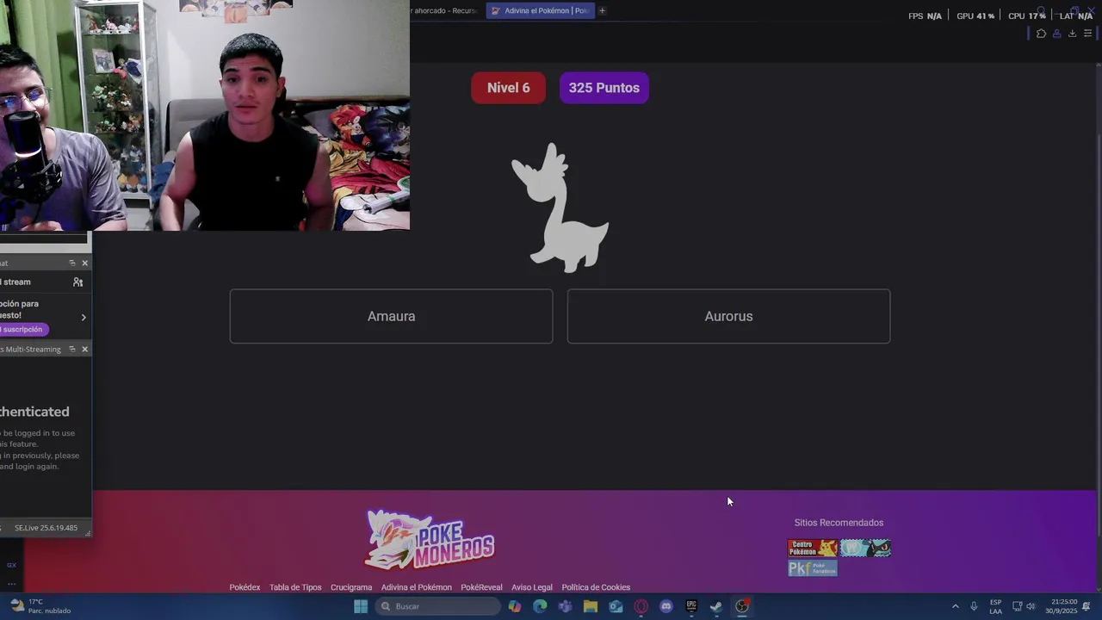Click the purple suscripción button
The height and width of the screenshot is (620, 1102).
tap(23, 329)
